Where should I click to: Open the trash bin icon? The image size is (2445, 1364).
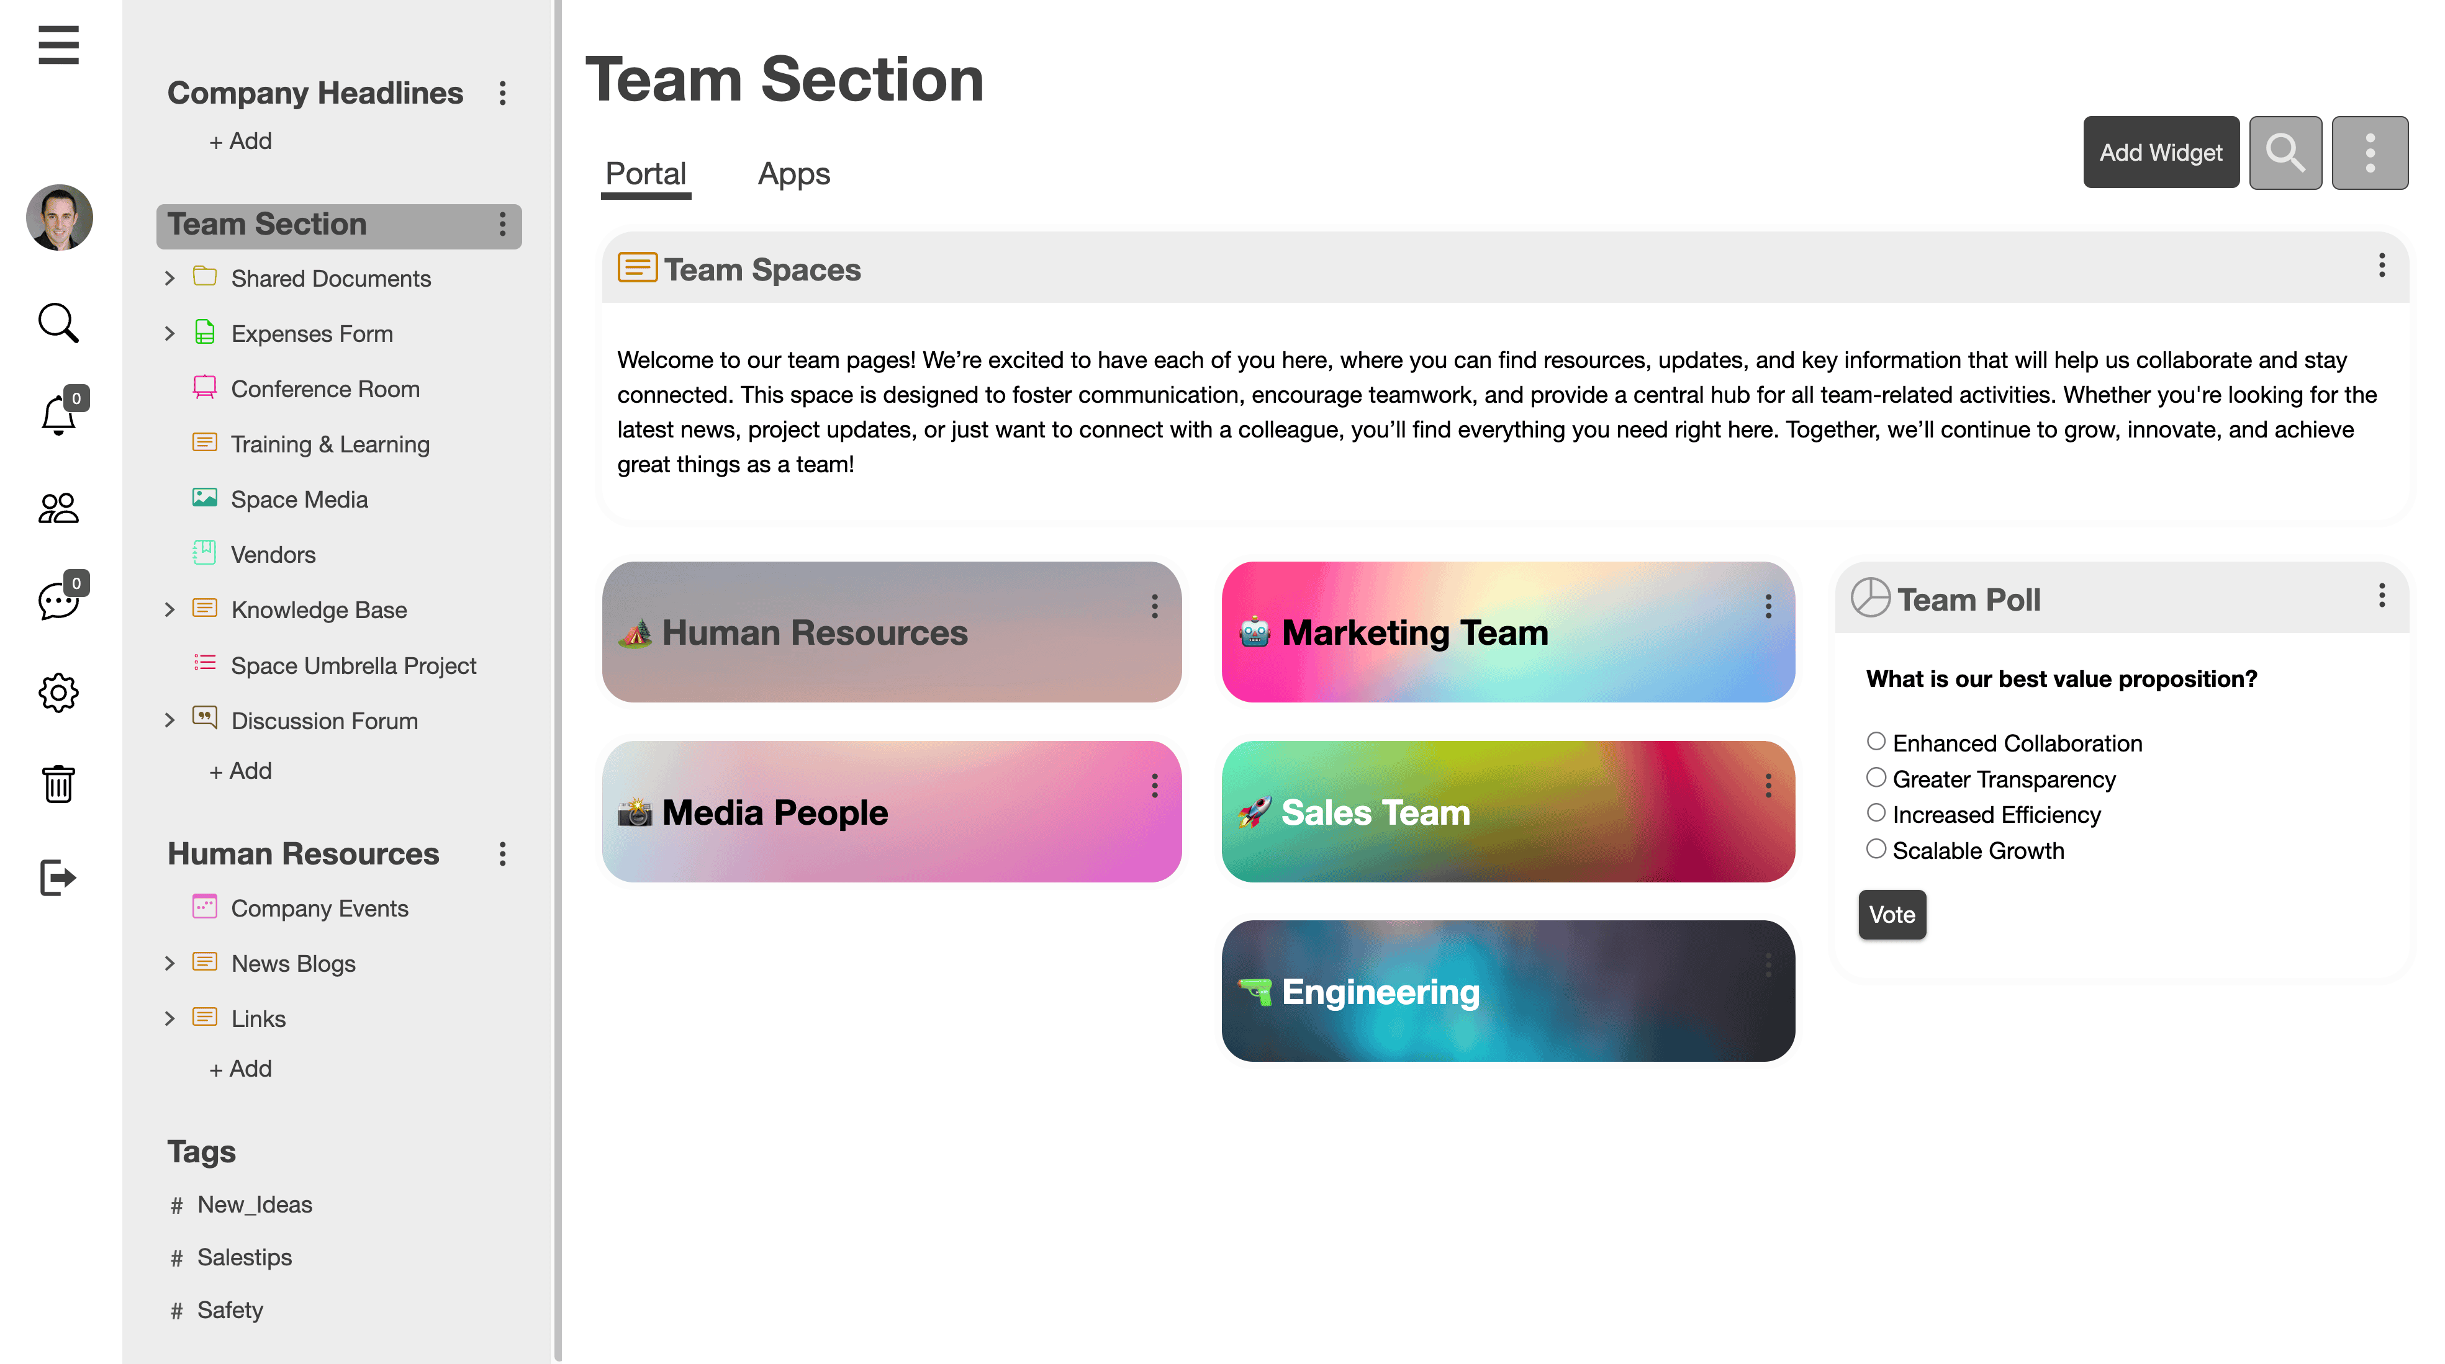click(x=58, y=784)
